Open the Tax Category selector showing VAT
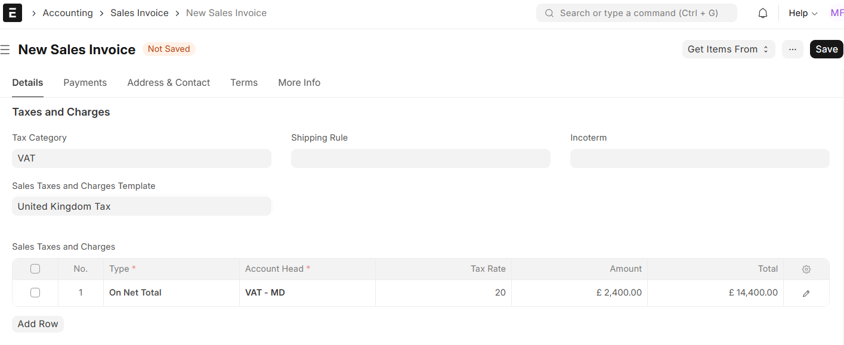Image resolution: width=844 pixels, height=345 pixels. [141, 158]
